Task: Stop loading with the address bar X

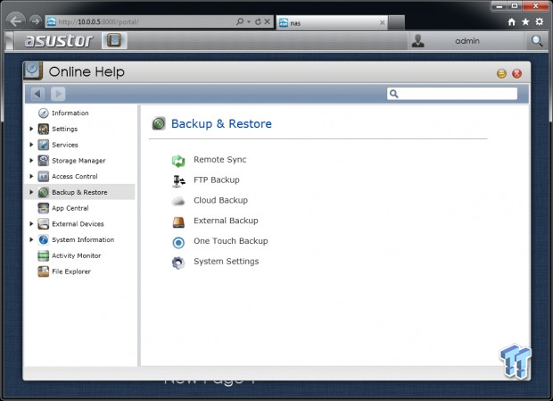Action: tap(268, 21)
